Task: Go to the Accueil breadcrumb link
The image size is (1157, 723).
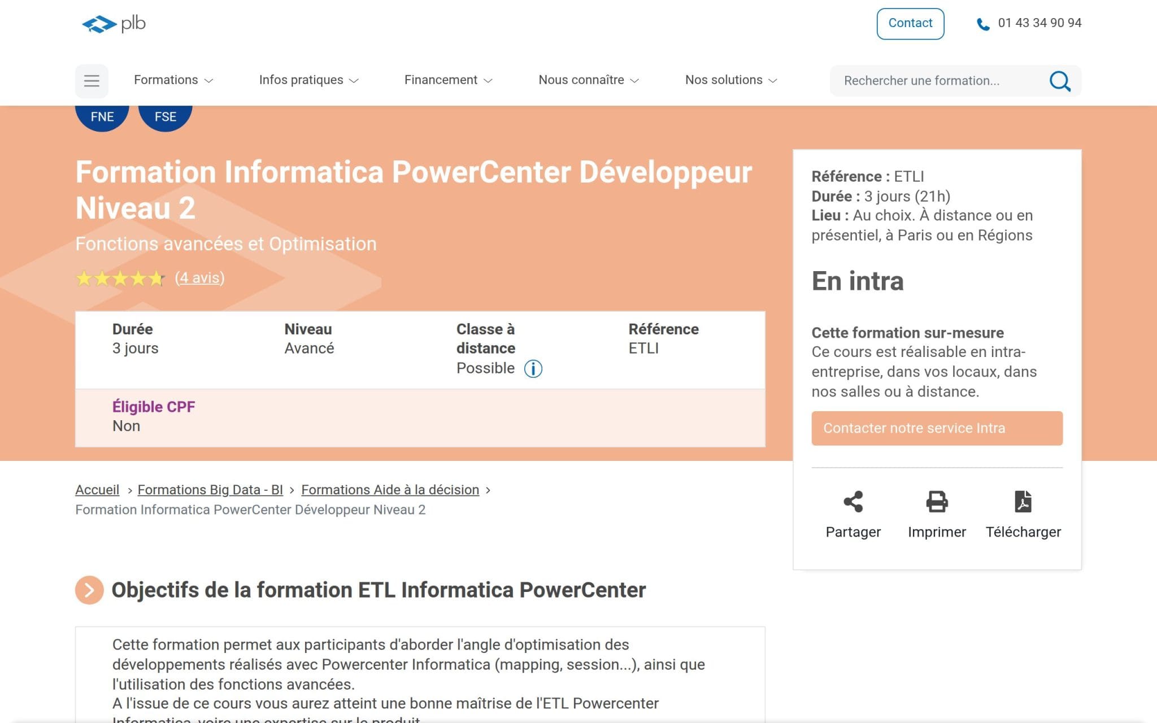Action: point(97,490)
